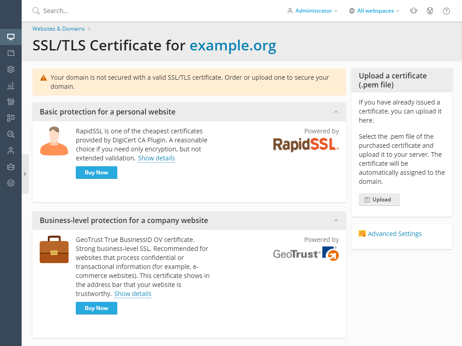Click inside the Search field
Image resolution: width=462 pixels, height=346 pixels.
(x=63, y=10)
